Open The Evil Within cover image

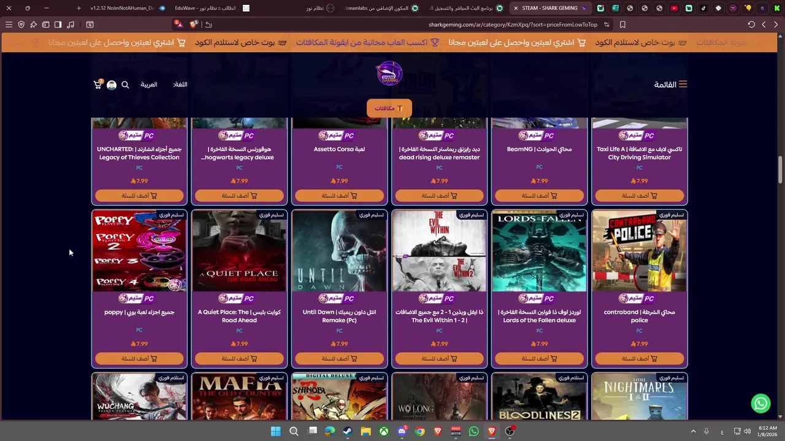click(439, 251)
